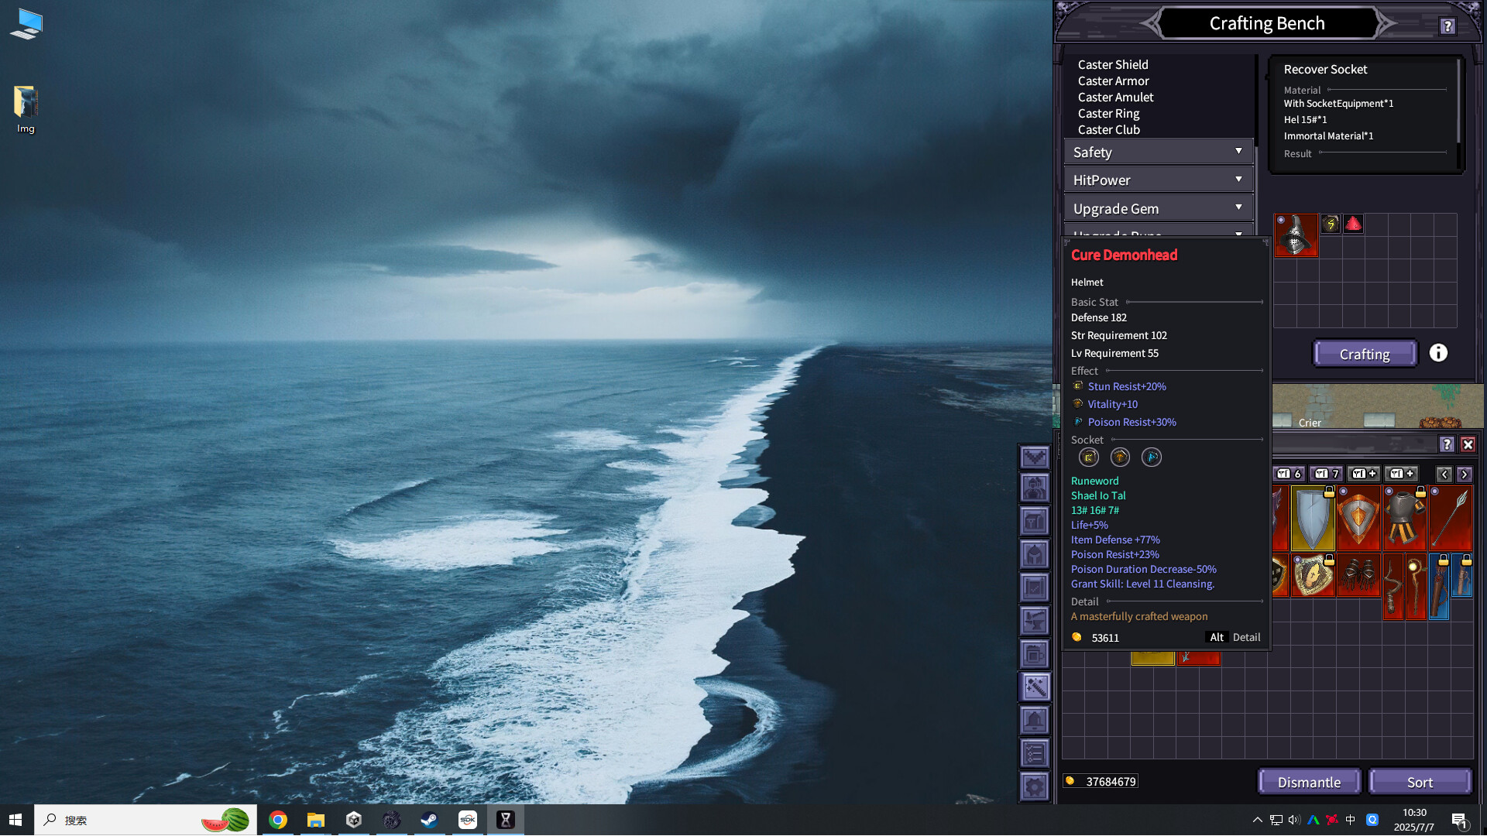Click the right arrow to browse more inventory tabs
Screen dimensions: 1487x836
click(x=1464, y=475)
